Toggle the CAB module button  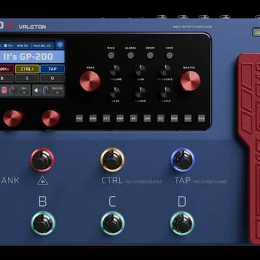click(147, 118)
